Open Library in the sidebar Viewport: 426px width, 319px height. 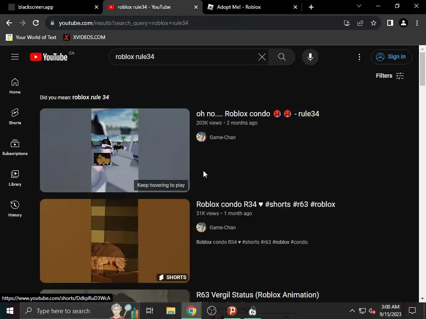click(x=15, y=178)
